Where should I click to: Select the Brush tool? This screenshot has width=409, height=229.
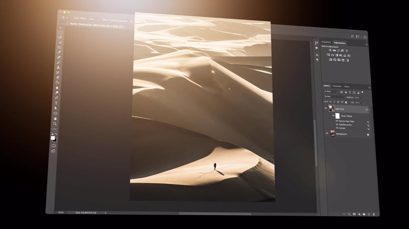(x=58, y=62)
